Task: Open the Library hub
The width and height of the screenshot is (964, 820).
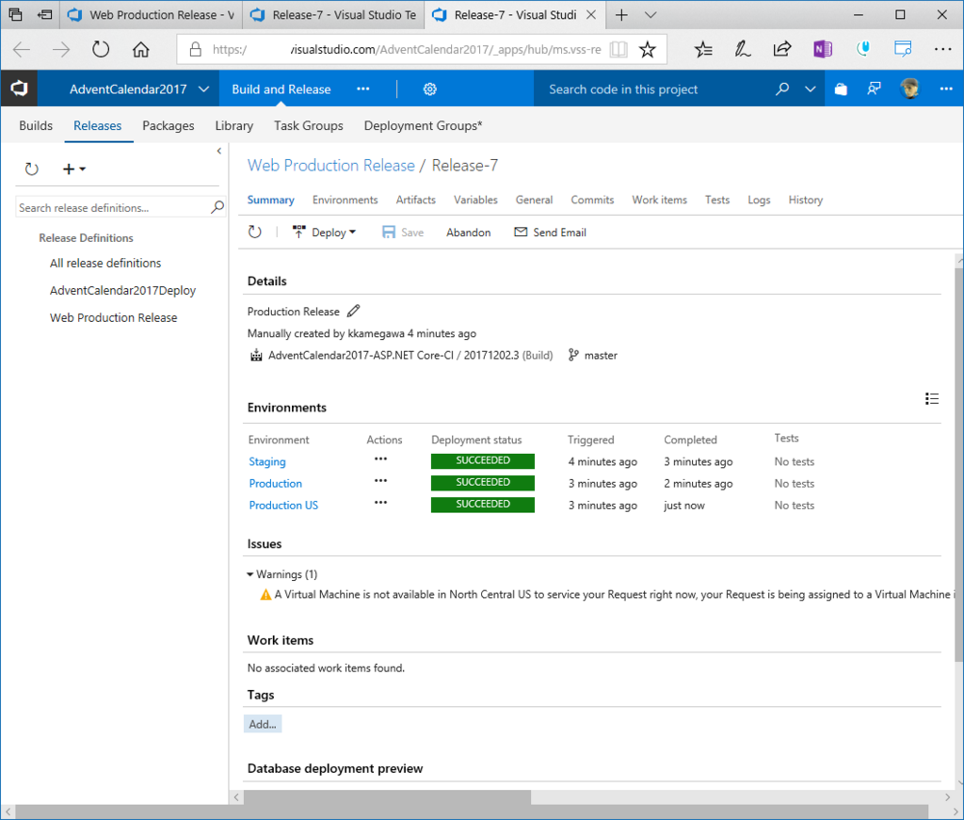Action: pos(233,125)
